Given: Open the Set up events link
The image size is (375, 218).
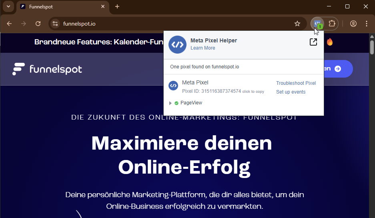Looking at the screenshot, I should [x=291, y=92].
